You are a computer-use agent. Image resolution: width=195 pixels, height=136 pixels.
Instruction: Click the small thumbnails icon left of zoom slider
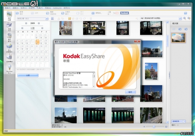click(x=144, y=127)
